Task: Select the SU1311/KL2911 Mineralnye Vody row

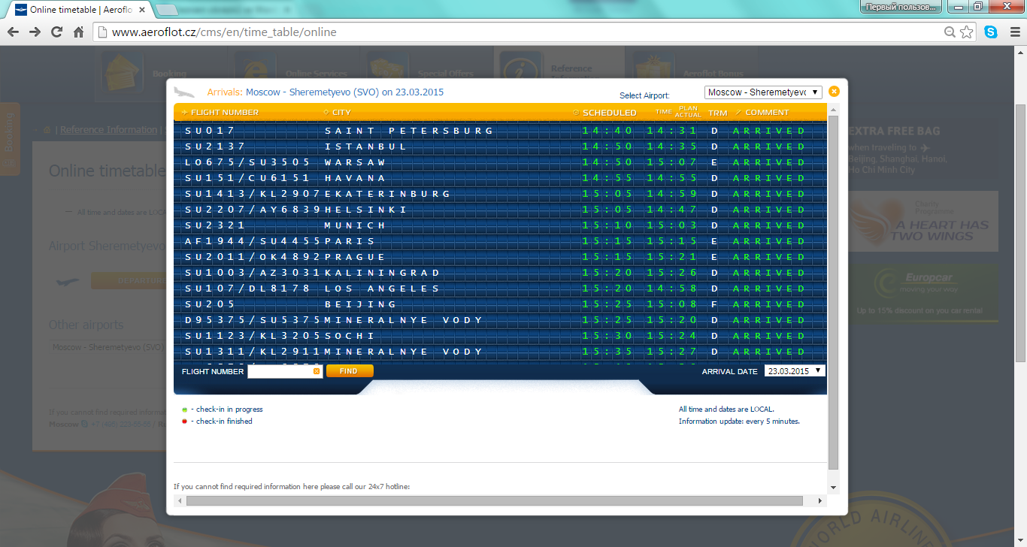Action: pos(500,352)
